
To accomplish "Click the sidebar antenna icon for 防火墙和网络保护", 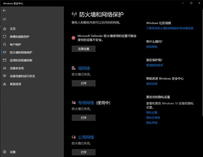I will point(5,52).
